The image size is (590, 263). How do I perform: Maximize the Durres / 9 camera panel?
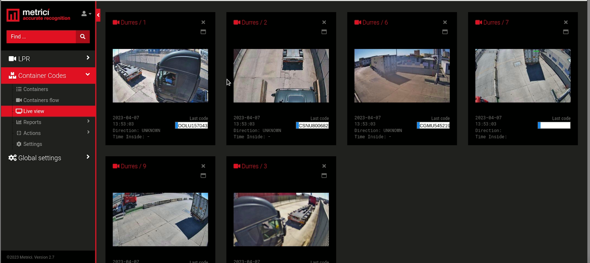203,176
